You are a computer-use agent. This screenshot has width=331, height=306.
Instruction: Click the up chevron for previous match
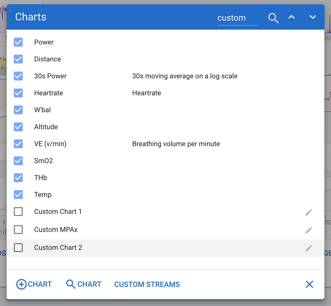[292, 17]
